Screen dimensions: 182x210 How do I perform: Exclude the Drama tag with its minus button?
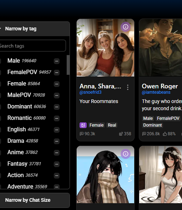tap(57, 141)
